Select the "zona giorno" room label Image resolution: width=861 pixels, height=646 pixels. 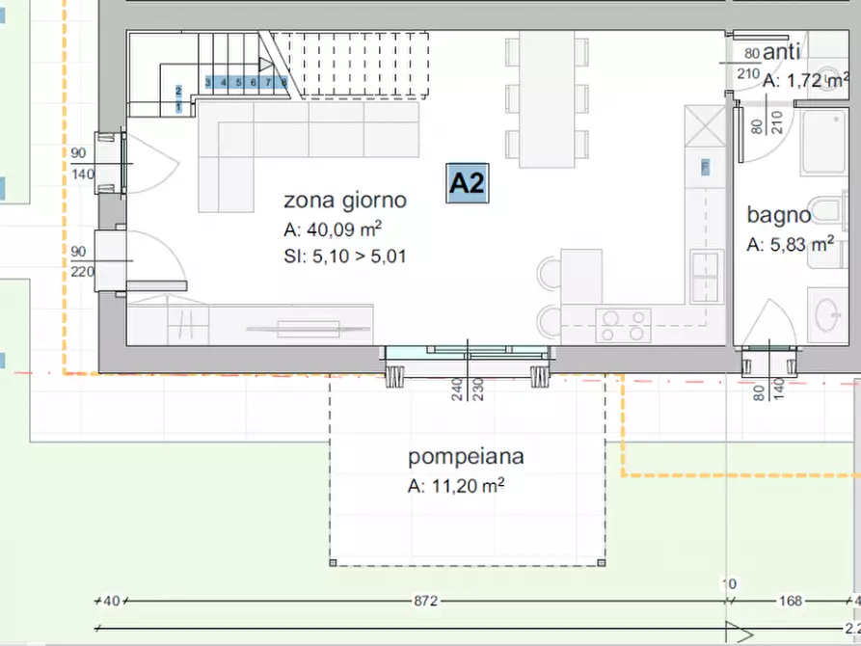[x=344, y=201]
